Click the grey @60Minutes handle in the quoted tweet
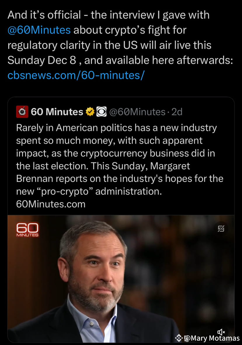 (x=137, y=112)
